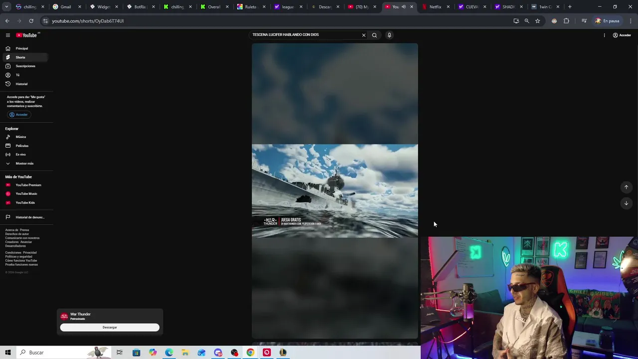Open the Windows Start menu
The image size is (638, 359).
pos(7,353)
